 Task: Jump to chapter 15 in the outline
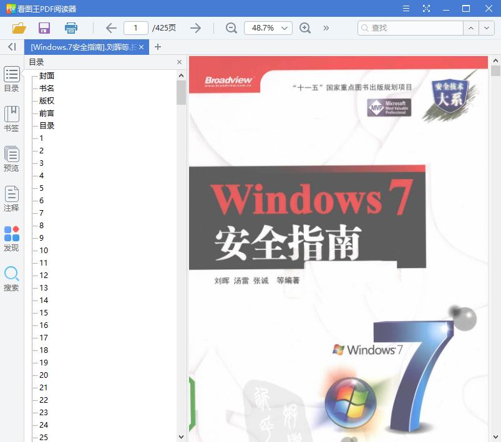click(44, 312)
